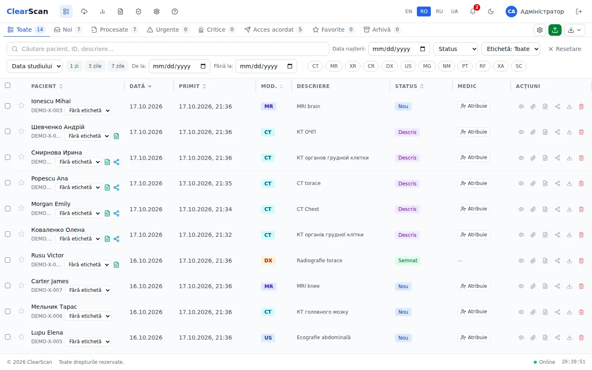Click Atribuie for Ionescu Mihai
Screen dimensions: 592x370
coord(474,106)
